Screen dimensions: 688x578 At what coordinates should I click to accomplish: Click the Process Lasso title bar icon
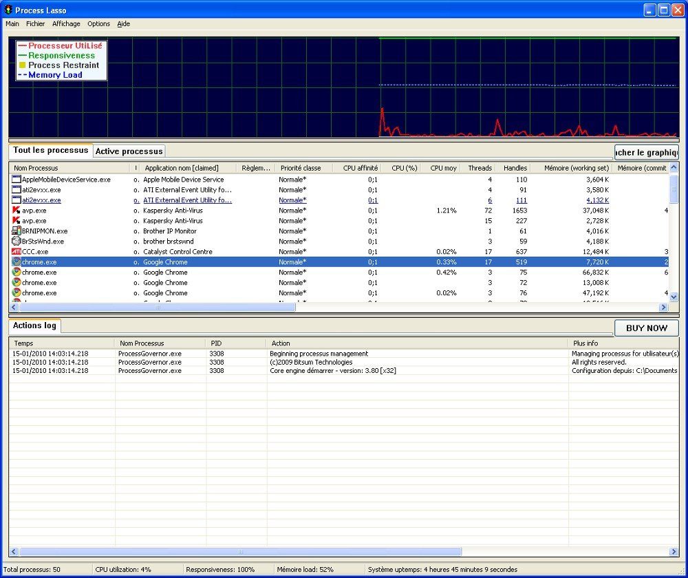(8, 10)
